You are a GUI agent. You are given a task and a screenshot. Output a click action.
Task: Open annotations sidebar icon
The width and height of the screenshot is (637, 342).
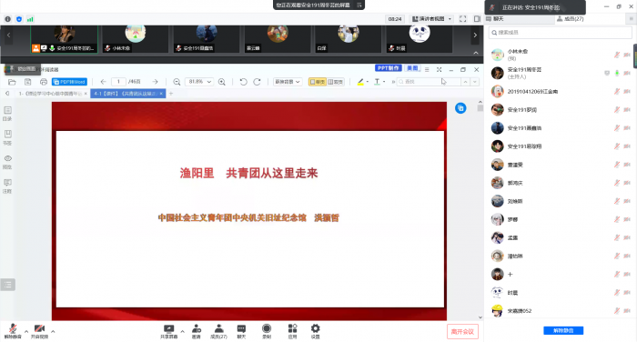pos(7,186)
